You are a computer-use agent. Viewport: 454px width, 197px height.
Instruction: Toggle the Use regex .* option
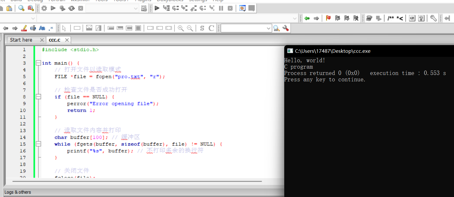click(x=51, y=28)
